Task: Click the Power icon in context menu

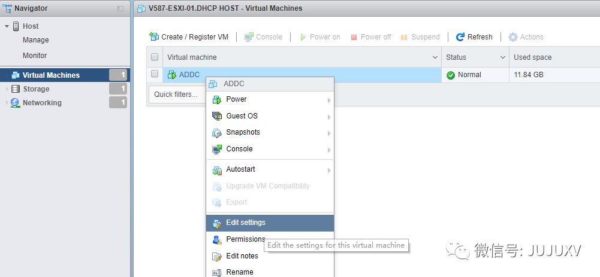Action: (217, 100)
